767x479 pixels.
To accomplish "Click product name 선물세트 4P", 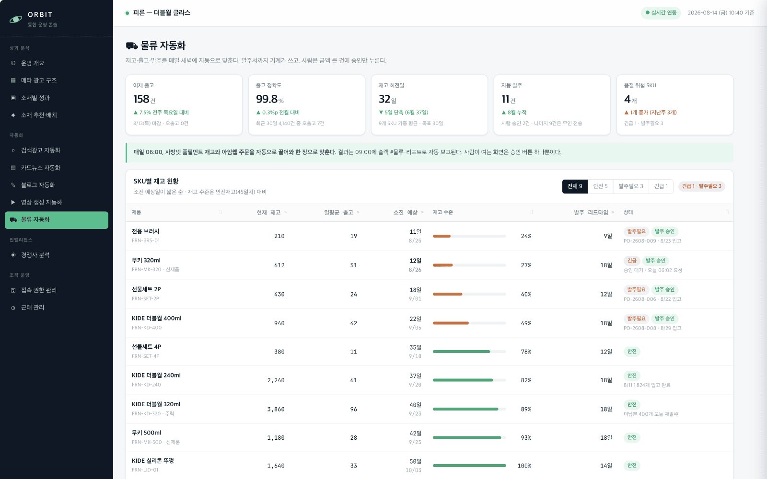I will tap(146, 347).
